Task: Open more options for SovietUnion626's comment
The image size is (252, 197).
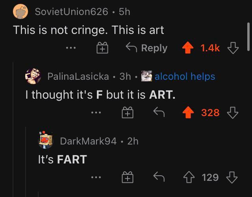Action: pyautogui.click(x=71, y=49)
